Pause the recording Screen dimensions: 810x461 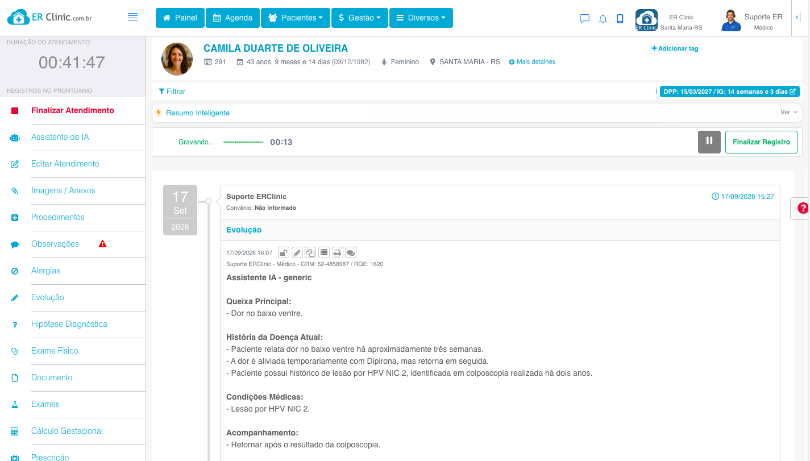pyautogui.click(x=709, y=142)
